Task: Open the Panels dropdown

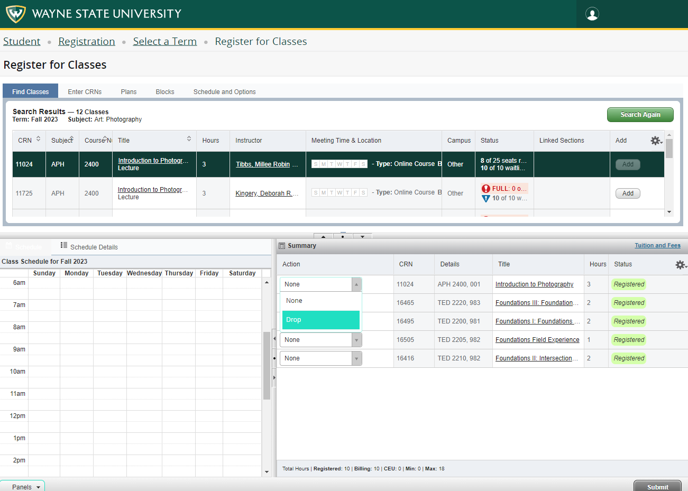Action: coord(22,486)
